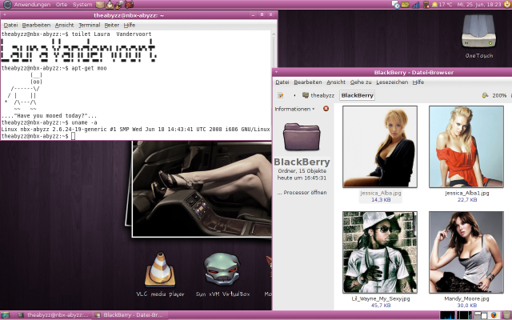512x320 pixels.
Task: Open the terminal window menu arrow in titlebar
Action: [x=4, y=14]
